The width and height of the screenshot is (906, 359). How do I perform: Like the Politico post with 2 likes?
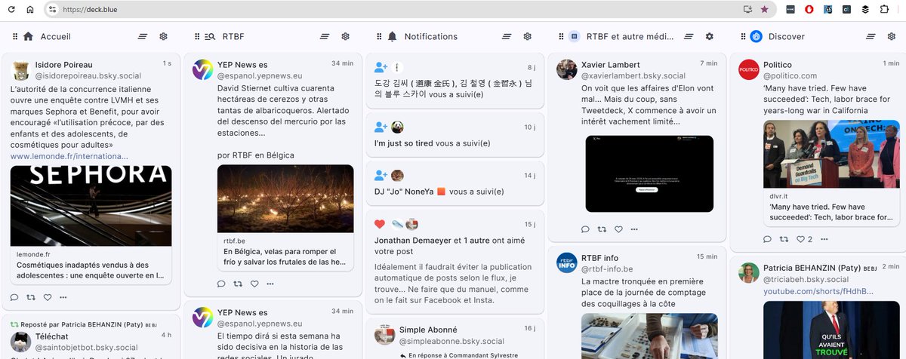click(x=800, y=239)
